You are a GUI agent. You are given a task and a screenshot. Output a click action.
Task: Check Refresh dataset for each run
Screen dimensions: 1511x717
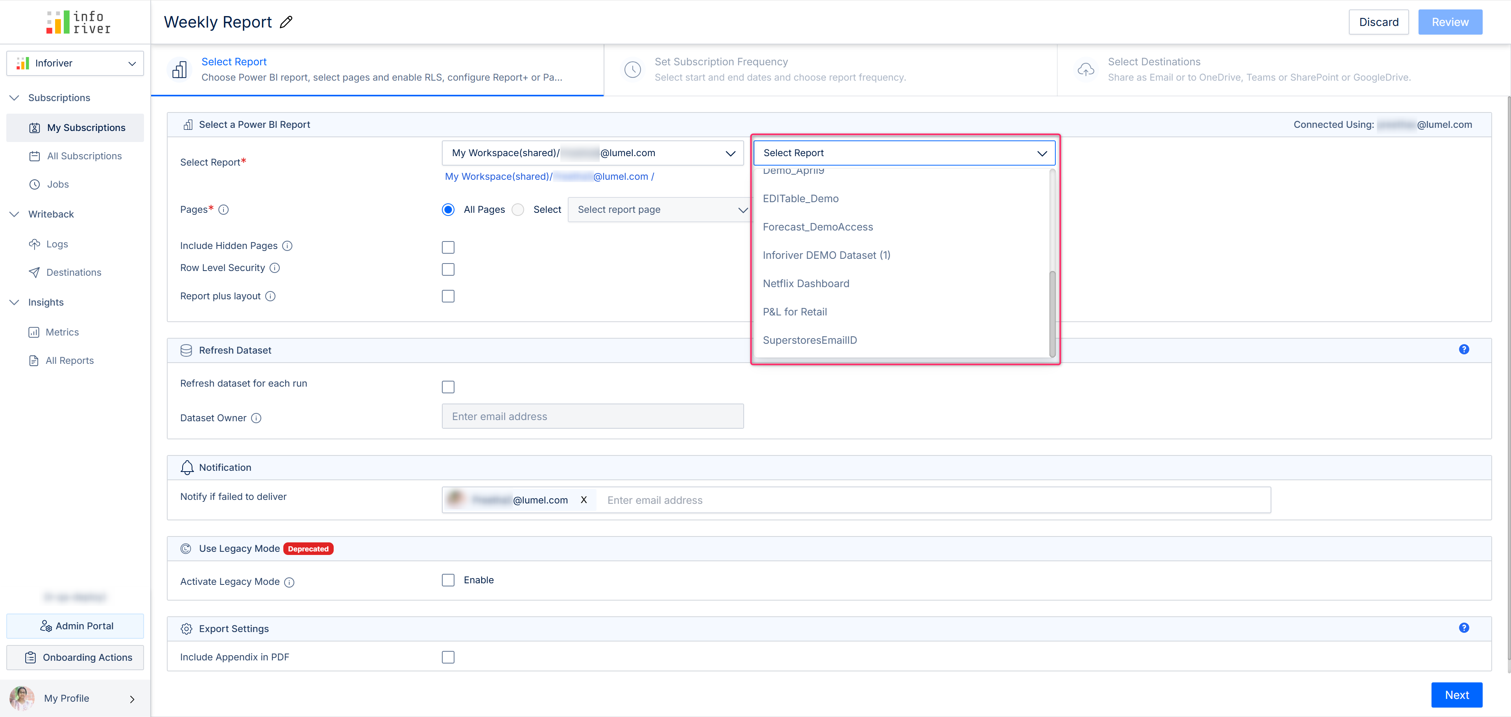click(448, 387)
